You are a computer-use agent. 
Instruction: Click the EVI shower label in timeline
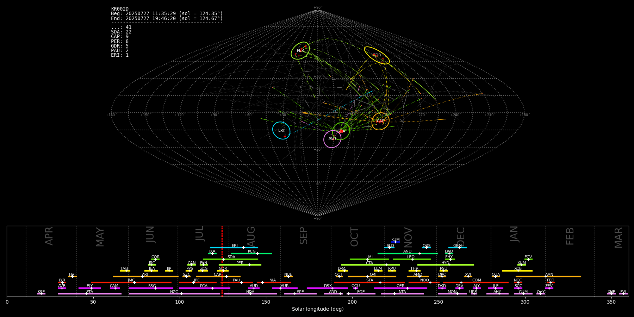(623, 292)
